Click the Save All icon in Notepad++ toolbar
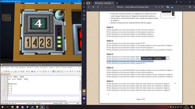This screenshot has height=109, width=195. [9, 71]
